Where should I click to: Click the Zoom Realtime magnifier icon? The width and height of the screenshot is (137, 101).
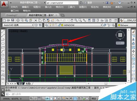76,20
